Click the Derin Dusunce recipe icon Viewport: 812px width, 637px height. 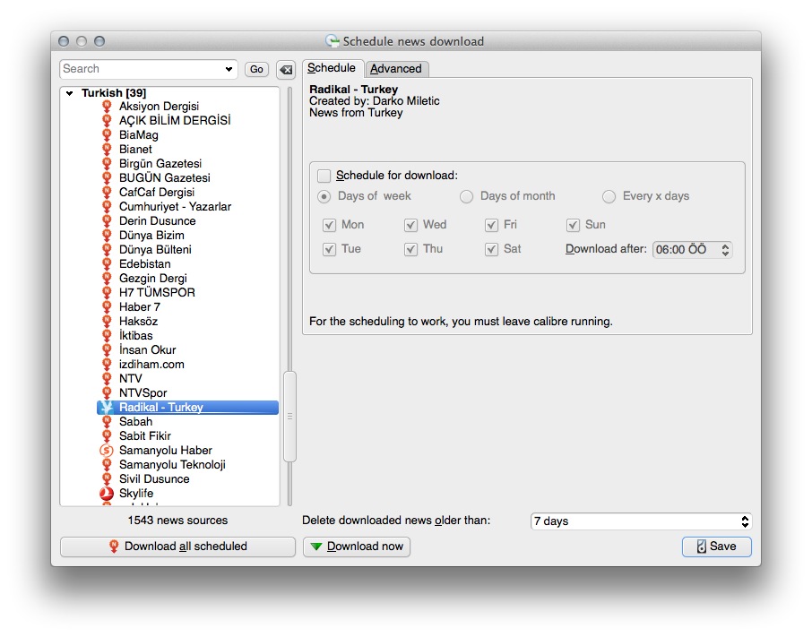click(107, 221)
